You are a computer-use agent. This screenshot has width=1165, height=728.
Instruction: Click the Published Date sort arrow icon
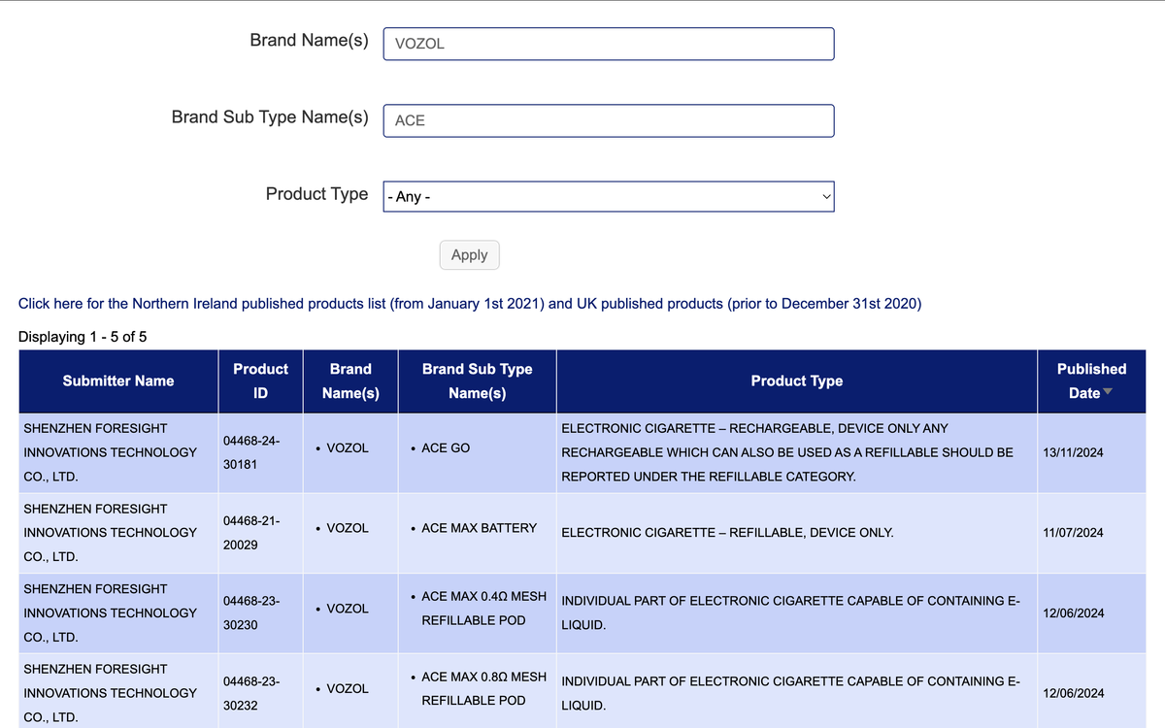coord(1108,392)
